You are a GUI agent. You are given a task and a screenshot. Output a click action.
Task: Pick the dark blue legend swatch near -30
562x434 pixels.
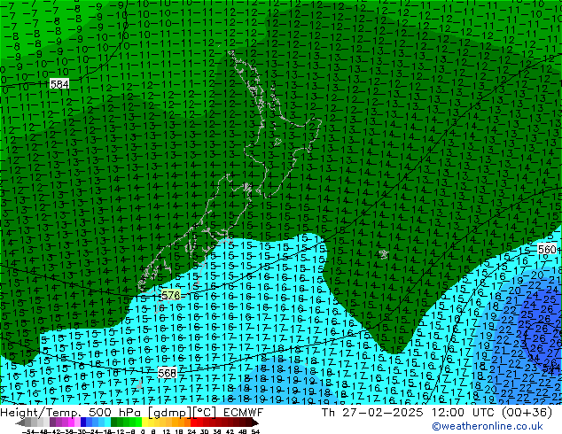coord(83,422)
